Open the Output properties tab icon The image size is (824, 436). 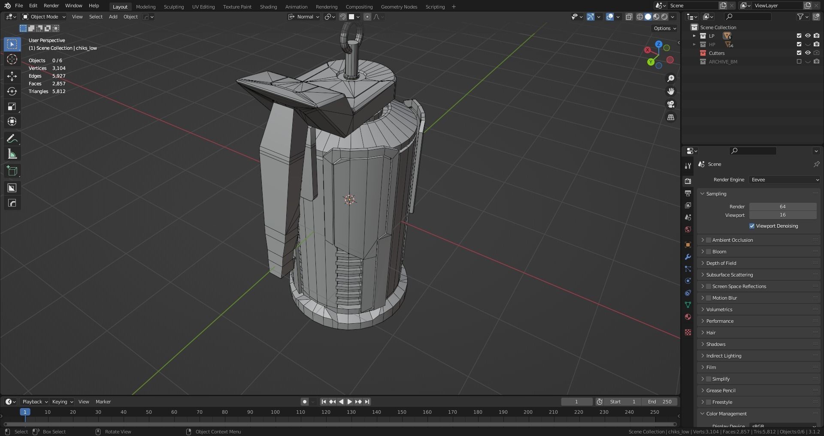(688, 193)
